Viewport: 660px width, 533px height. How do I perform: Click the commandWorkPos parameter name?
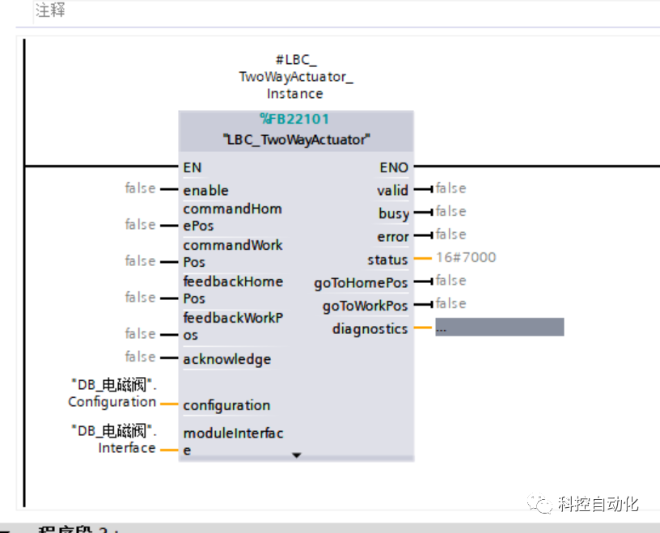[233, 253]
